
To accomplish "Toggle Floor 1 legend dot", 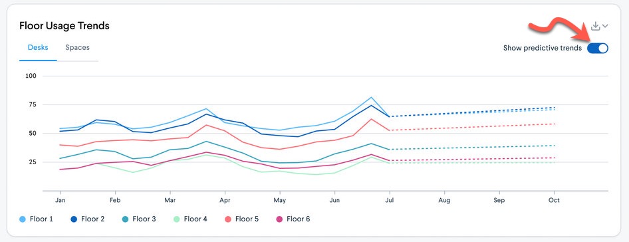I will 23,219.
